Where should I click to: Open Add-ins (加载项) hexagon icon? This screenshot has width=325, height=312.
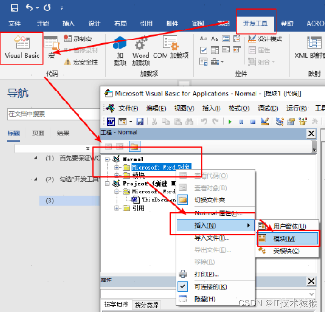120,43
